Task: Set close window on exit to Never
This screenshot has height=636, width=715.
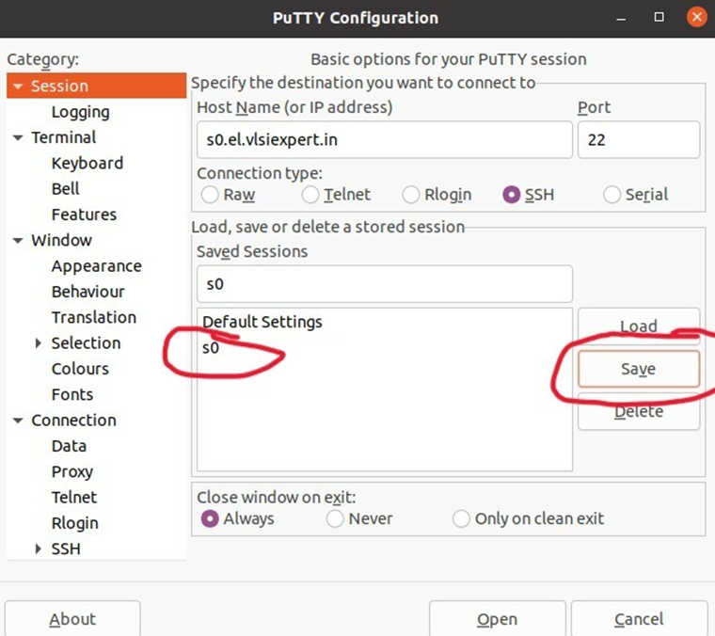Action: coord(335,518)
